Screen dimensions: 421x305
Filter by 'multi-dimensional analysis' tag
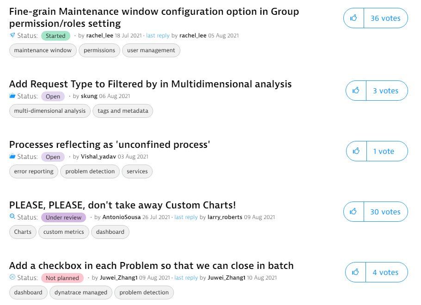point(50,111)
